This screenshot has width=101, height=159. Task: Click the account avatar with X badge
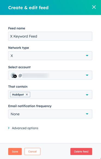[x=14, y=75]
